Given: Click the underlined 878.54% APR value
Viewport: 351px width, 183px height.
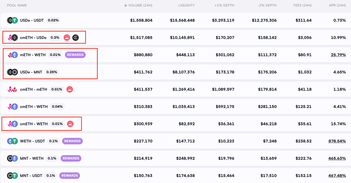Looking at the screenshot, I should click(x=337, y=141).
